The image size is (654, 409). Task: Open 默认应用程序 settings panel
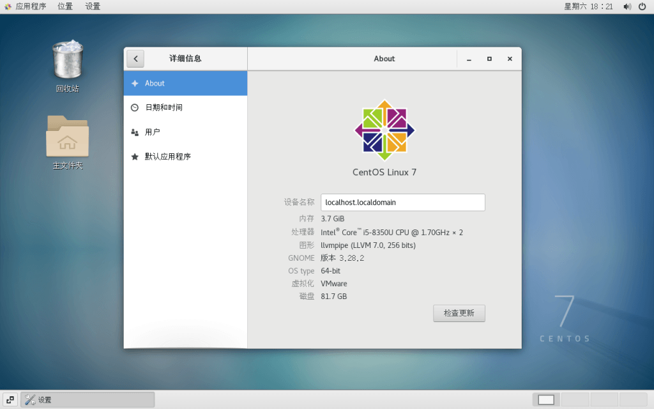186,157
